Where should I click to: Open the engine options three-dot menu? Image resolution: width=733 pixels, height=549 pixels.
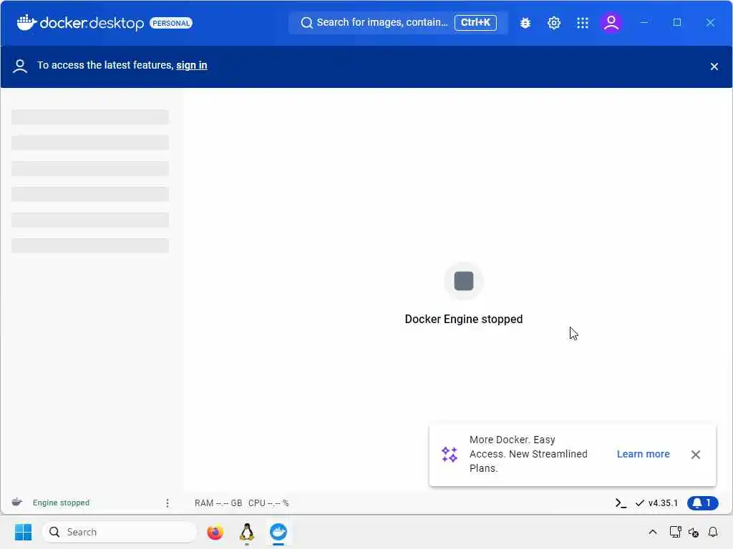[x=168, y=503]
